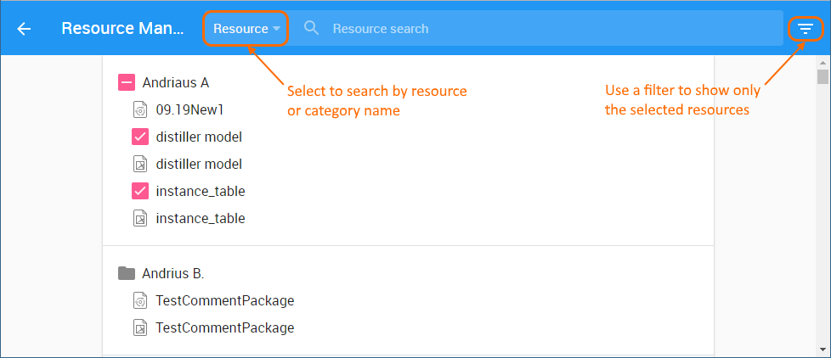Click the first TestCommentPackage resource icon
The width and height of the screenshot is (831, 358).
(x=140, y=300)
